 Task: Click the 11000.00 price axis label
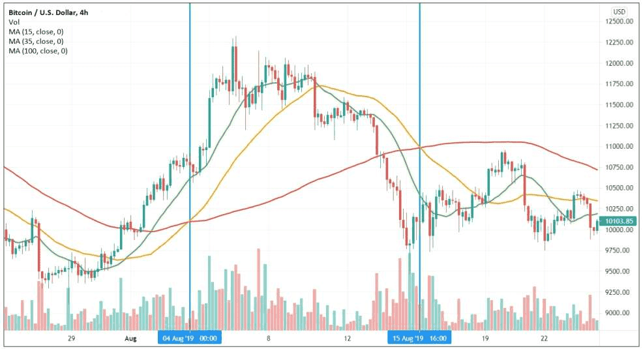click(620, 147)
